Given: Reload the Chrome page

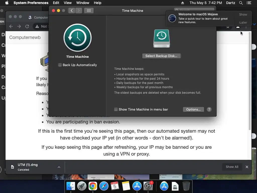Looking at the screenshot, I should pos(27,26).
